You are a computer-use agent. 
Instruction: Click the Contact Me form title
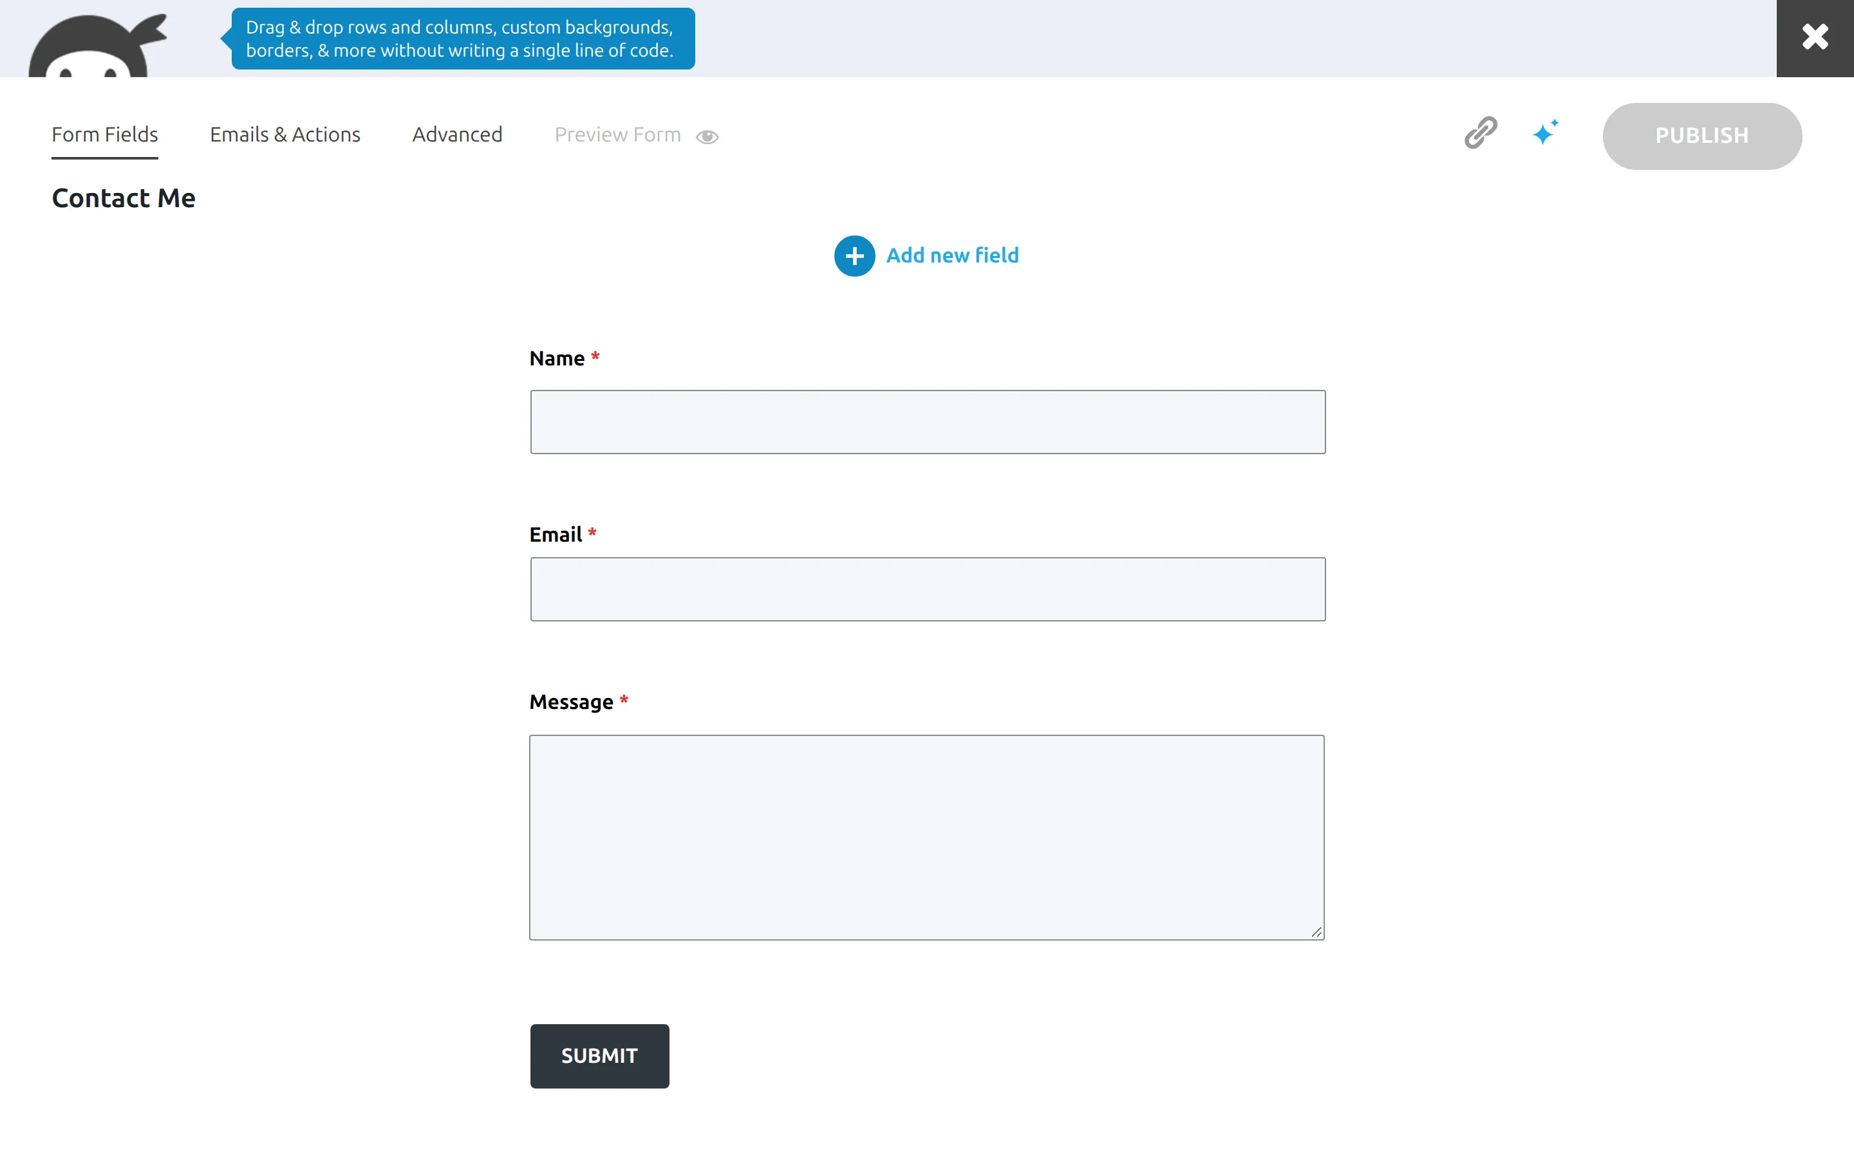coord(124,198)
